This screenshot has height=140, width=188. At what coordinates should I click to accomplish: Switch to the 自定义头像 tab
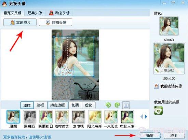(13, 13)
